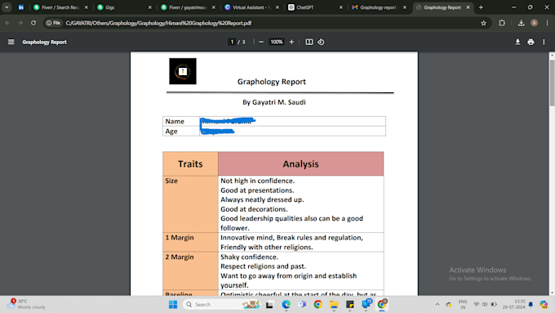Click 'Shaky confidence.' analysis text
Screen dimensions: 555x313
(x=249, y=257)
